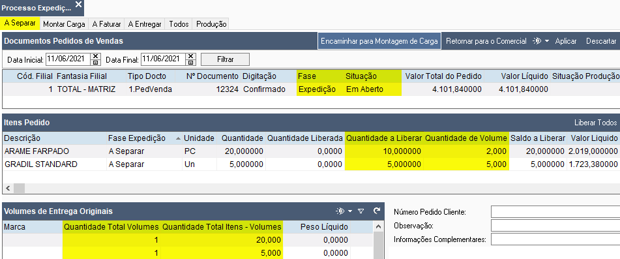Click the Situação column header

point(372,76)
